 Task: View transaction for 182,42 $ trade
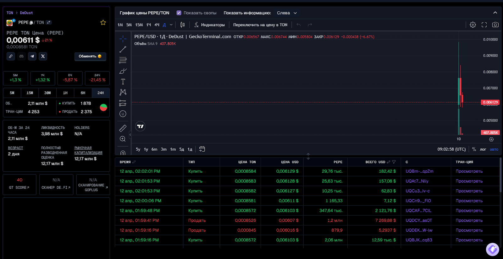(x=469, y=171)
